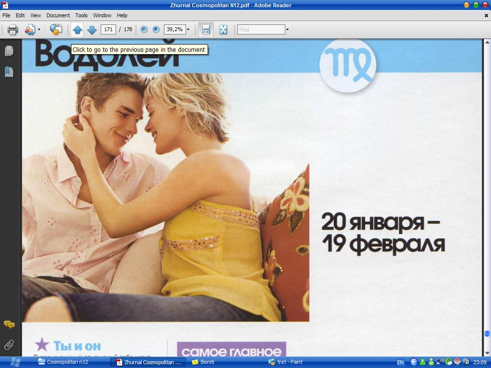This screenshot has height=368, width=491.
Task: Open the Find options dropdown arrow
Action: 287,29
